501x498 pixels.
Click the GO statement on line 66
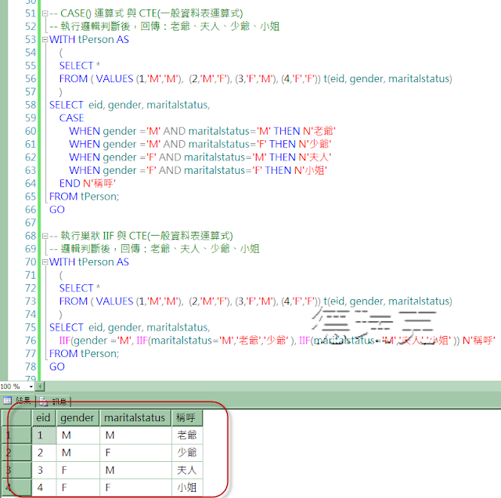tap(57, 210)
